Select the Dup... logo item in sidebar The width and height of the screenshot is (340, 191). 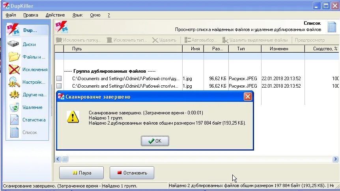(x=27, y=30)
